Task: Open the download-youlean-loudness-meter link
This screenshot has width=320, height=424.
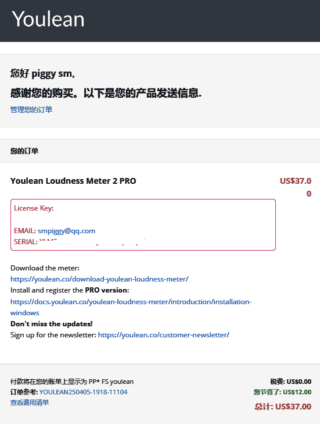Action: click(x=99, y=279)
